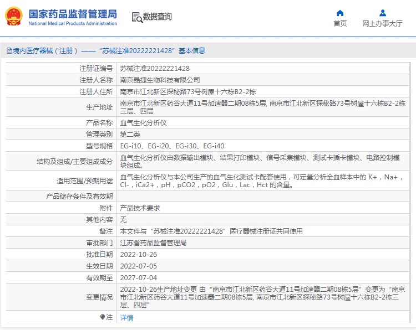Screen dimensions: 416x330
Task: Click expiry date 2027-07-04 value
Action: click(x=139, y=278)
